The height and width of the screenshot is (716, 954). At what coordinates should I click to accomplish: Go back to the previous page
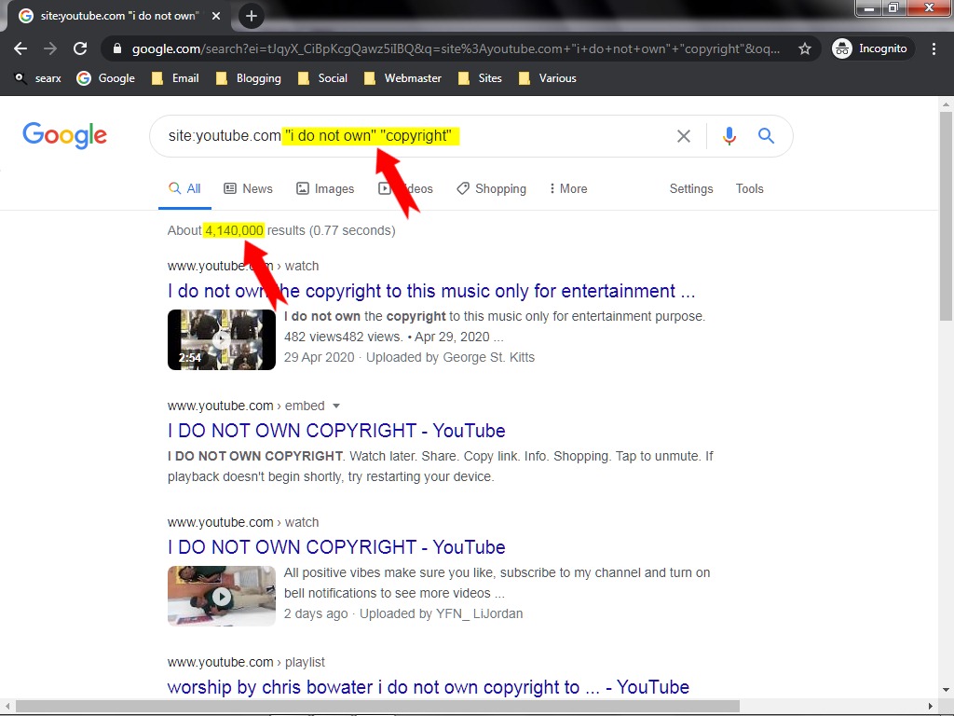tap(20, 48)
